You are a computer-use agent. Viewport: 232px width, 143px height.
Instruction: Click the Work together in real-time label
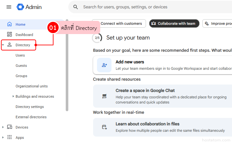(119, 112)
